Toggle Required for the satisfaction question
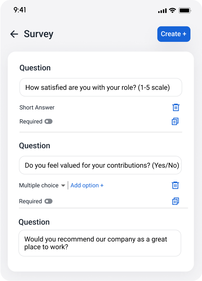202x281 pixels. tap(48, 121)
